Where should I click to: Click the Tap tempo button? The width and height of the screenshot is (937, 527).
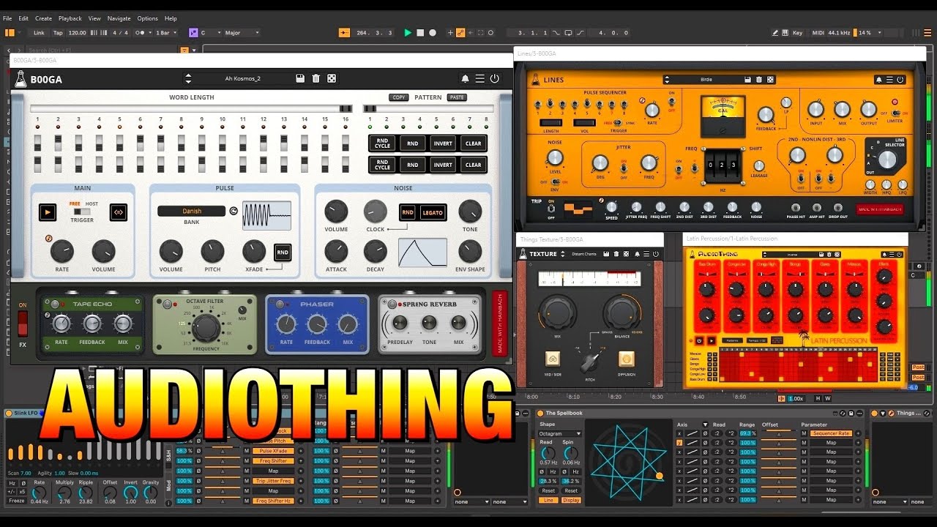58,33
